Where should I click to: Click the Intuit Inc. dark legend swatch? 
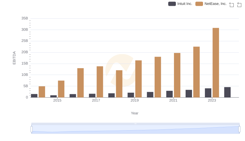pos(172,4)
